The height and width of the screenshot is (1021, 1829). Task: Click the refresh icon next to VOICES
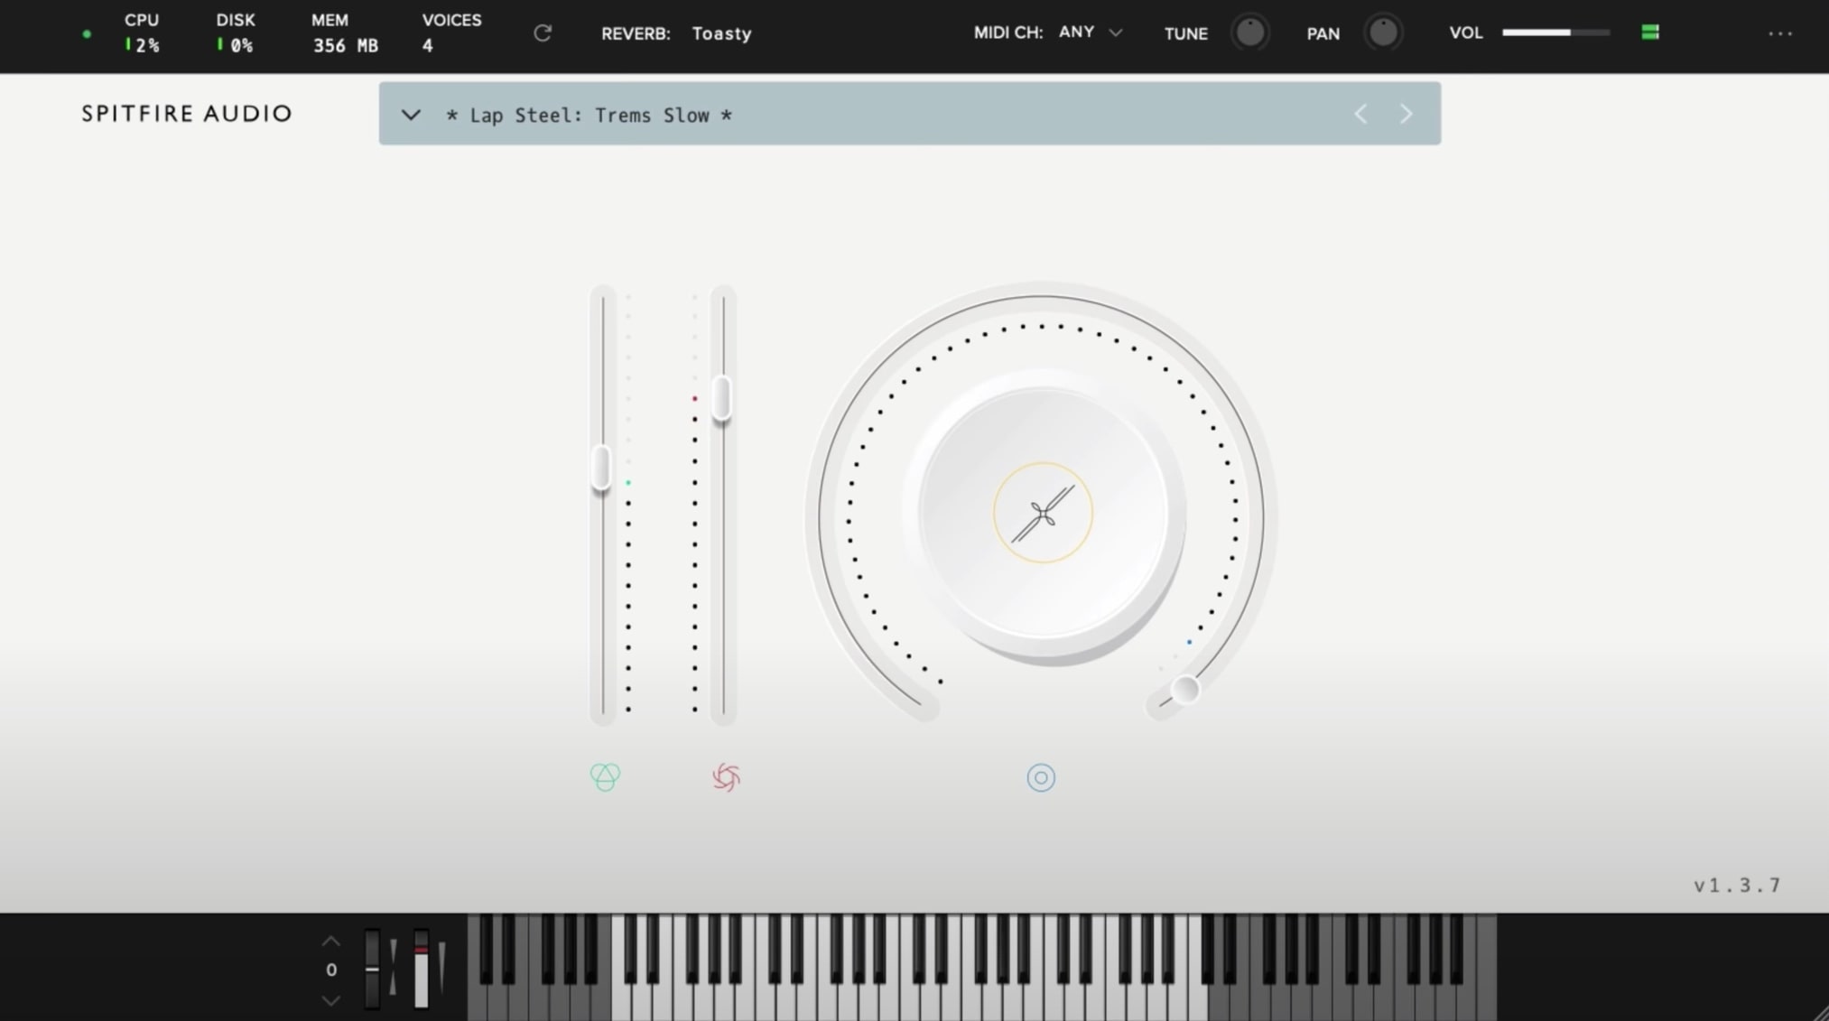point(543,33)
